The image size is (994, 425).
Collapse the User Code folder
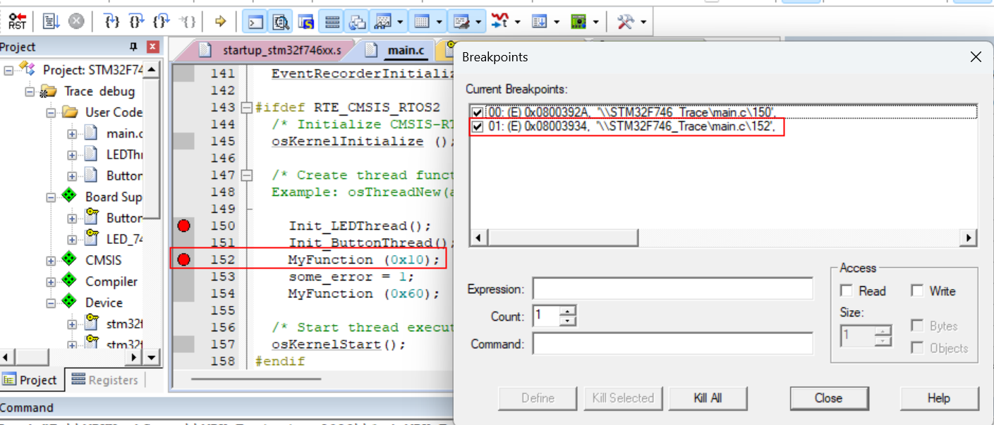[x=51, y=113]
